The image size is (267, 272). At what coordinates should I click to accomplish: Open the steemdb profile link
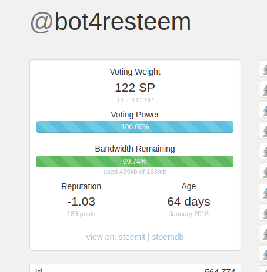168,237
